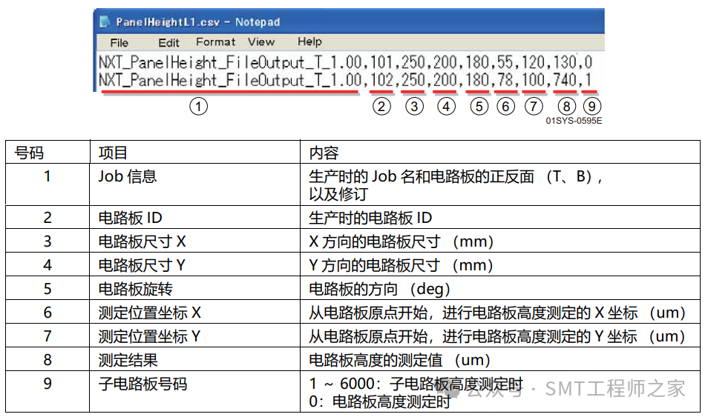Screen dimensions: 708x417
Task: Click the table cell 测定结果
Action: (x=194, y=360)
